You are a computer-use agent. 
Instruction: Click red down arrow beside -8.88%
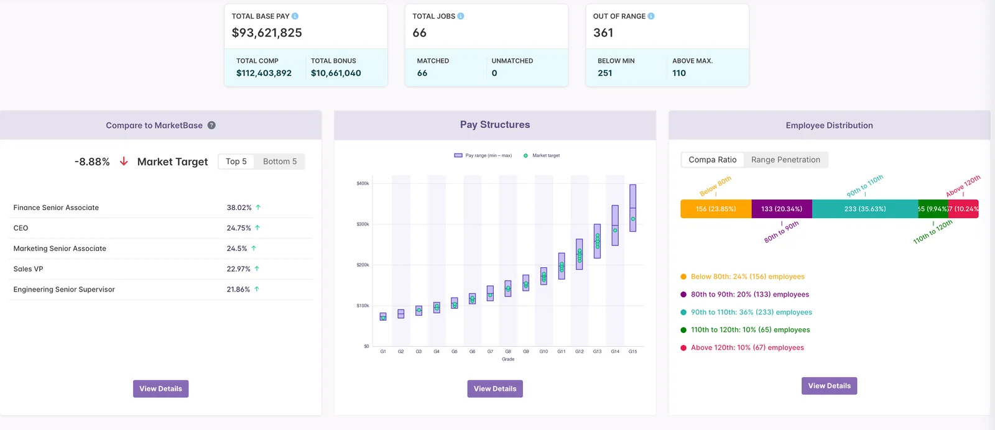pyautogui.click(x=124, y=162)
